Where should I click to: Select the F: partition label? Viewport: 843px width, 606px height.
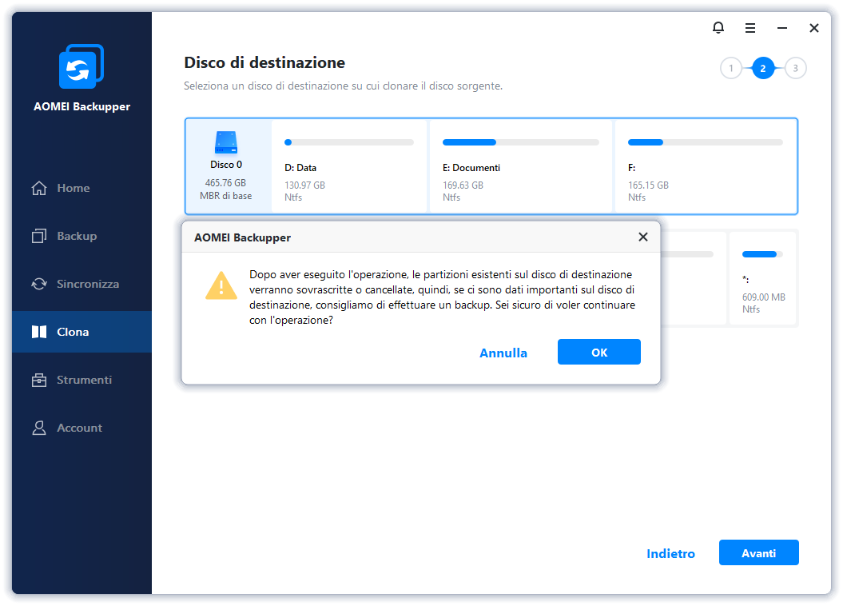click(x=632, y=168)
